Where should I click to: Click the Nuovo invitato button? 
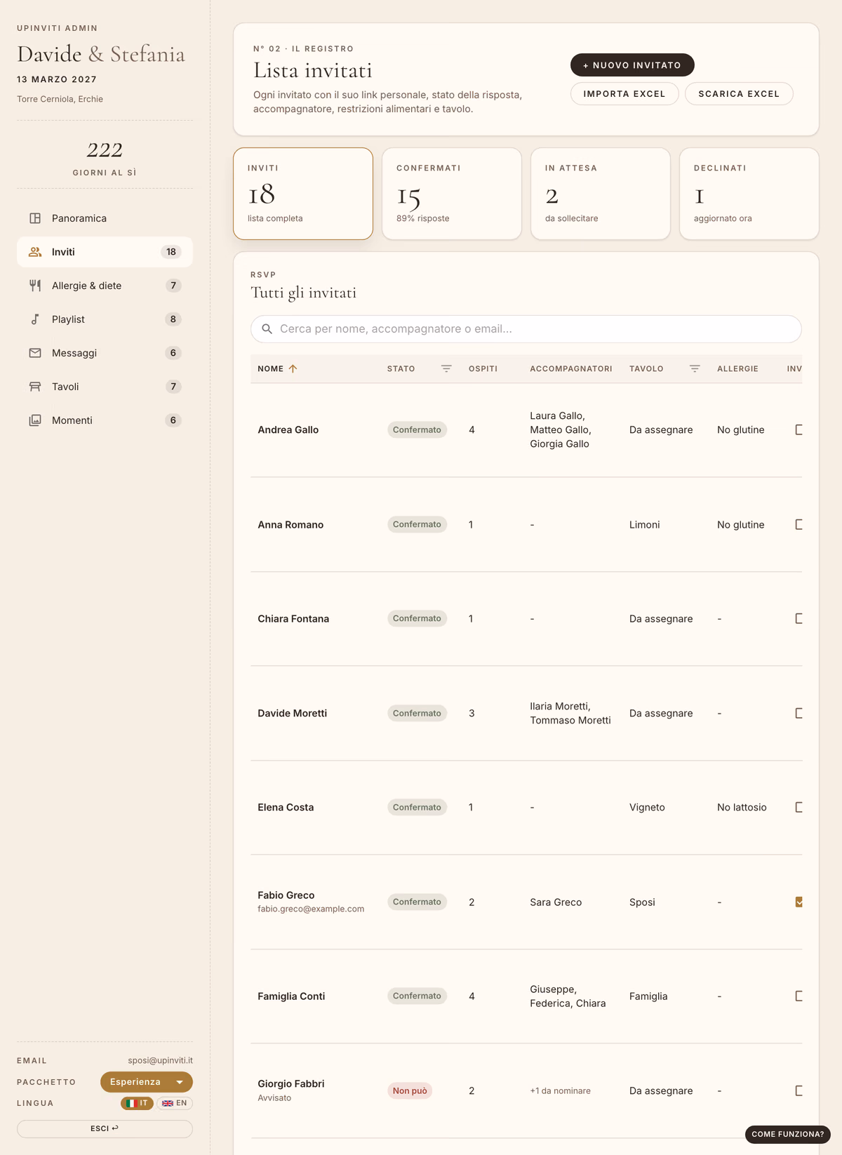coord(632,65)
